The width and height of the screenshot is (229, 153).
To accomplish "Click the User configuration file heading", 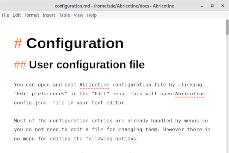I will pyautogui.click(x=87, y=65).
